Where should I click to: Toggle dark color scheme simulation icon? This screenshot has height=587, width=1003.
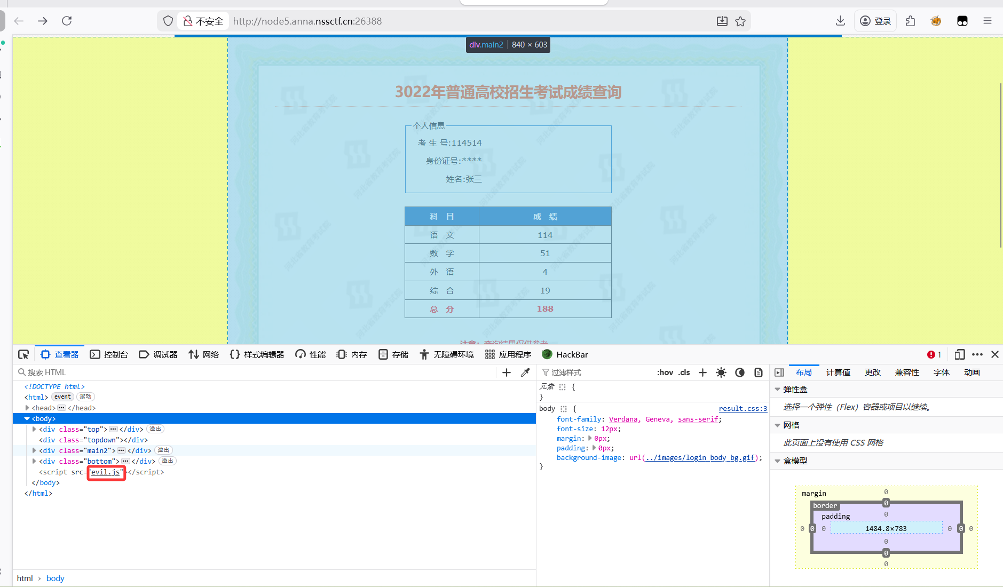pyautogui.click(x=740, y=372)
